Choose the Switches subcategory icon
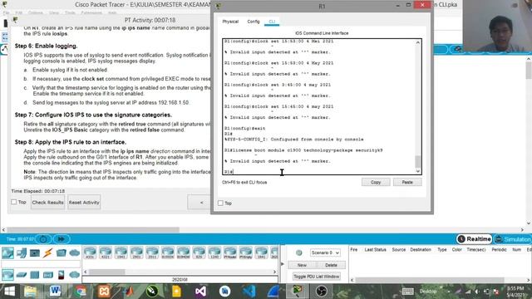The height and width of the screenshot is (299, 532). coord(22,275)
